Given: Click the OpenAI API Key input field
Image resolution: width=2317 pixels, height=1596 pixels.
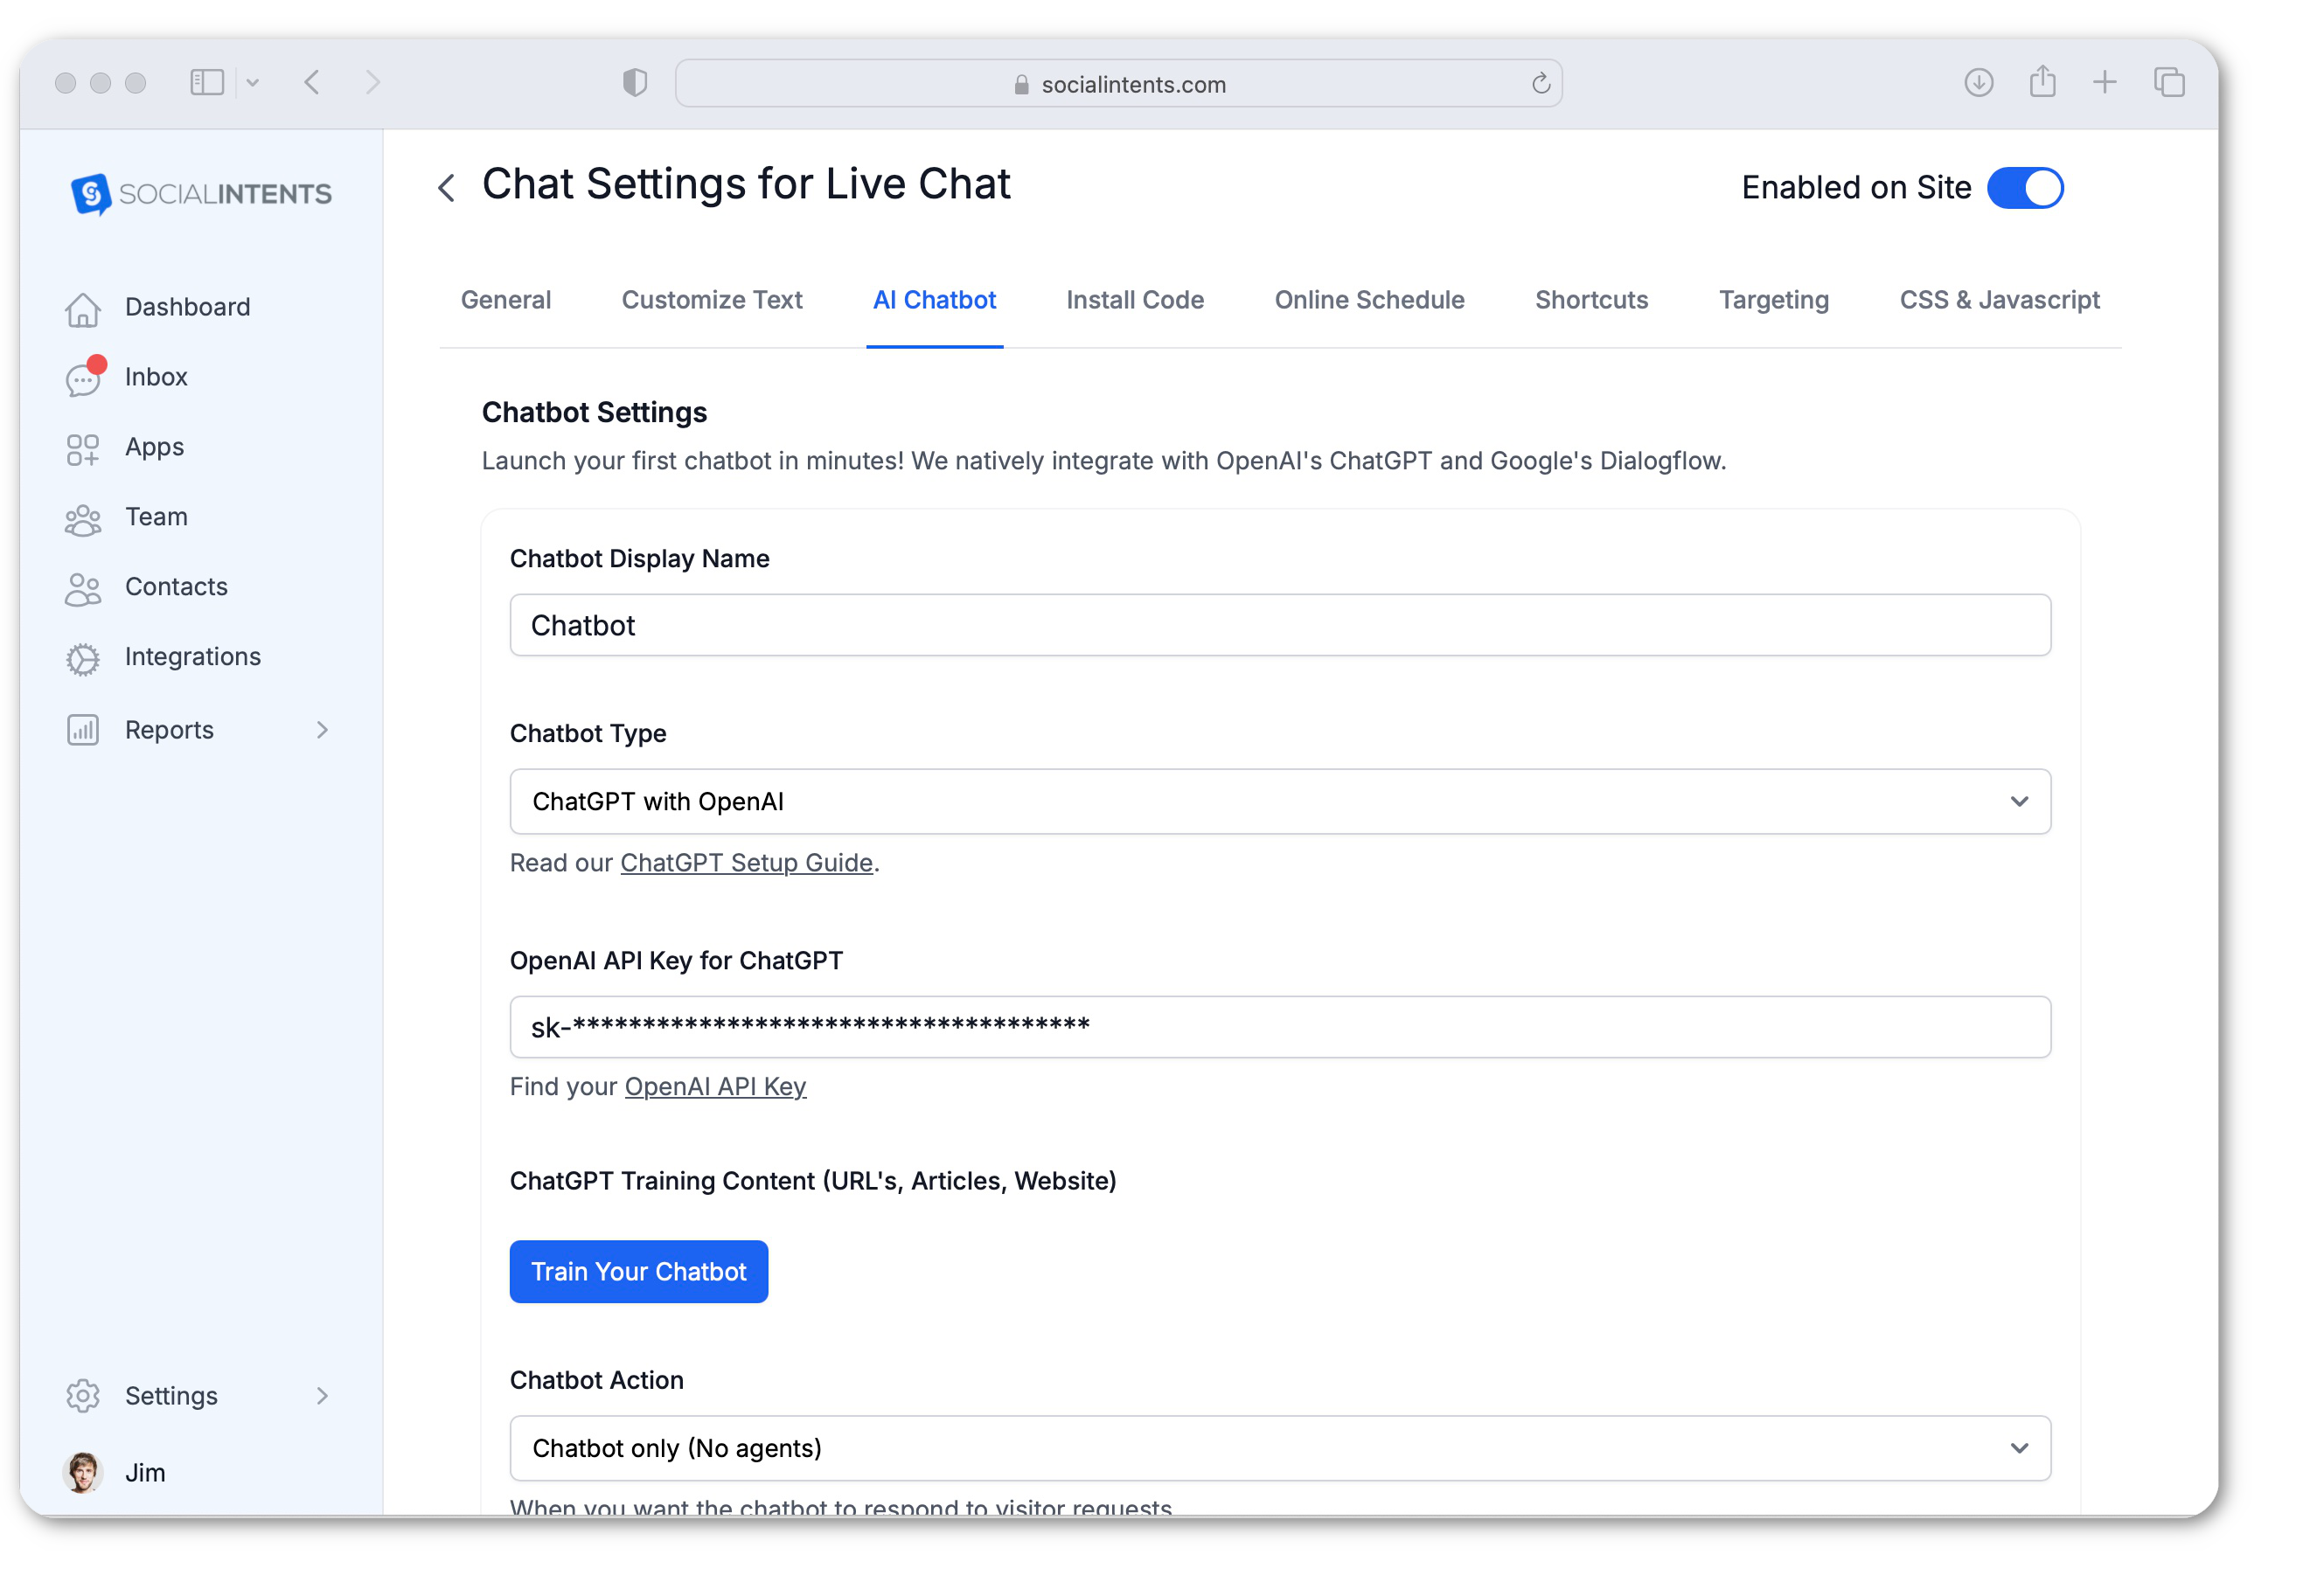Looking at the screenshot, I should (x=1280, y=1026).
